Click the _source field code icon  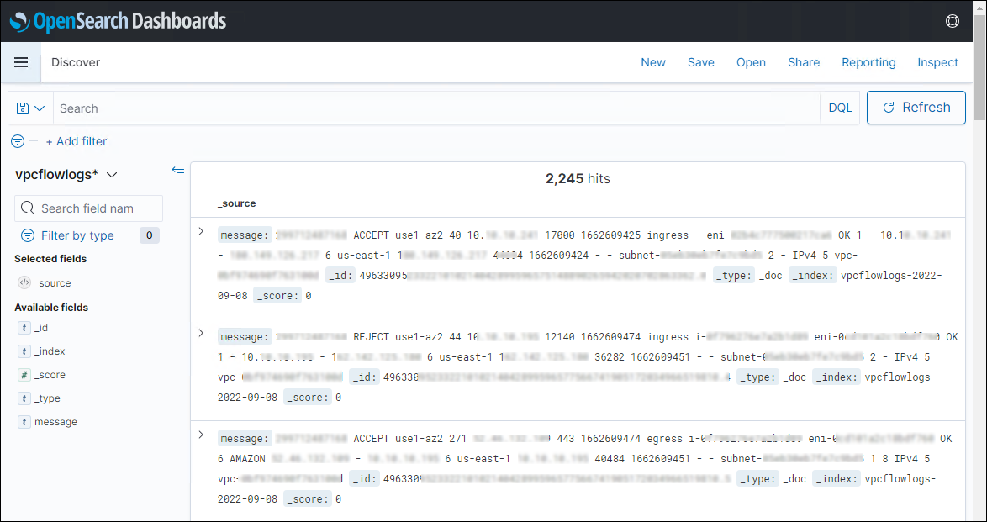[24, 282]
